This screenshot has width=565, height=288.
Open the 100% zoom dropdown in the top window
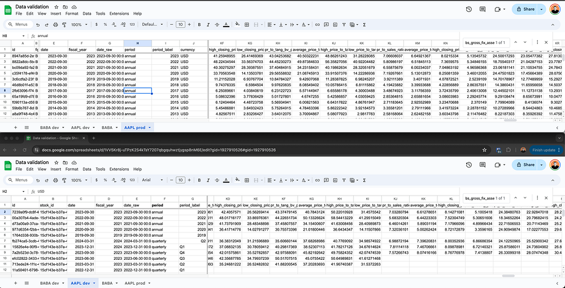(x=78, y=25)
